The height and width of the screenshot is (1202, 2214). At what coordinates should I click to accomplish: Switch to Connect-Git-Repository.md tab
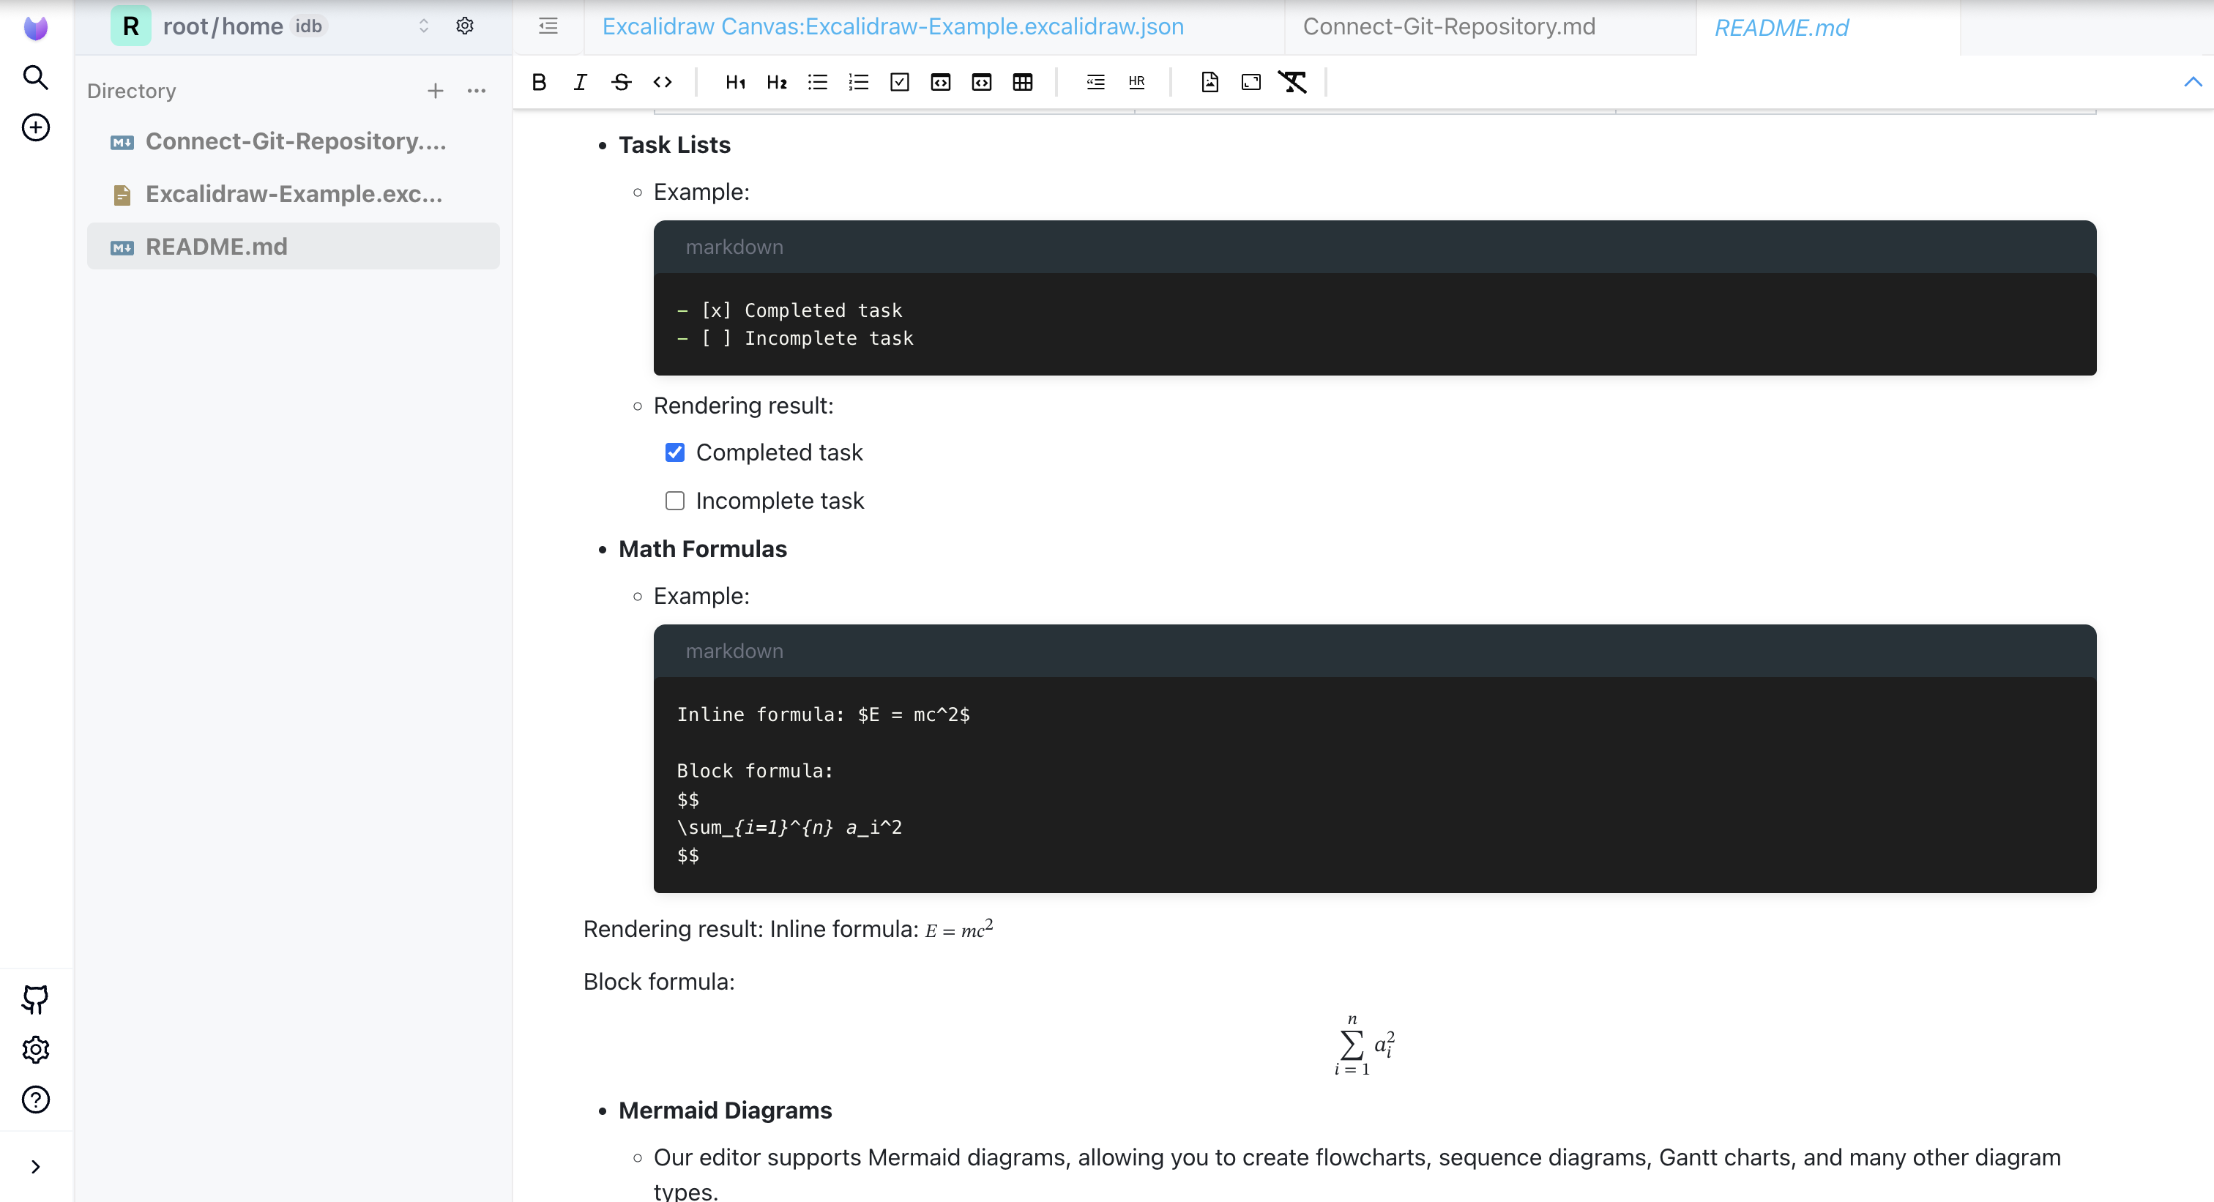[x=1449, y=26]
